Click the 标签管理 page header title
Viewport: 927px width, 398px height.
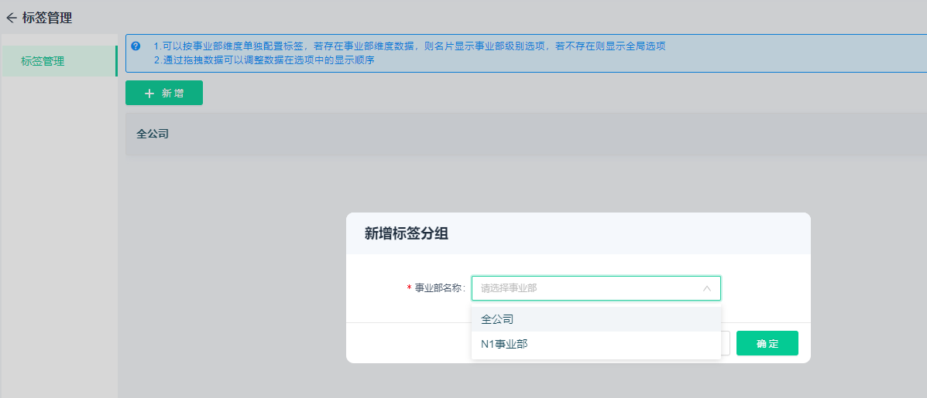tap(47, 18)
